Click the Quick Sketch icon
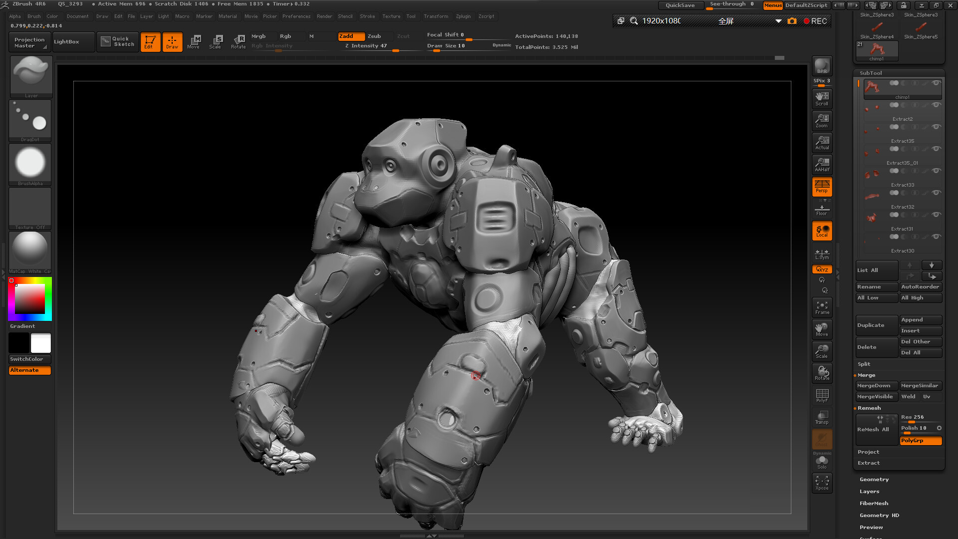958x539 pixels. pos(117,42)
